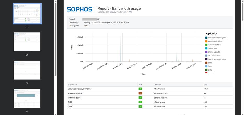This screenshot has height=115, width=244.
Task: Click the Office 365 legend color swatch
Action: 206,48
